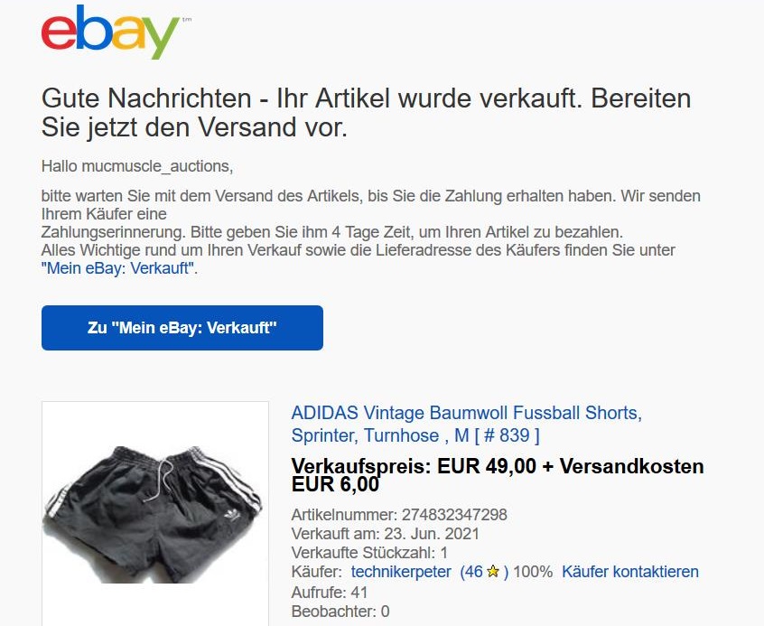This screenshot has width=764, height=626.
Task: Click the Beobachter: 0 line
Action: [340, 612]
